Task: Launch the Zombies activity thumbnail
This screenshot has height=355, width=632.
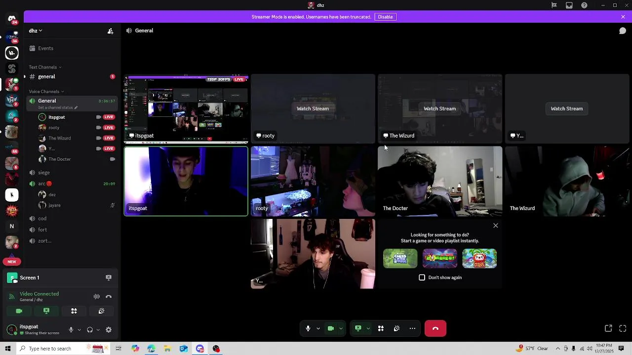Action: coord(440,258)
